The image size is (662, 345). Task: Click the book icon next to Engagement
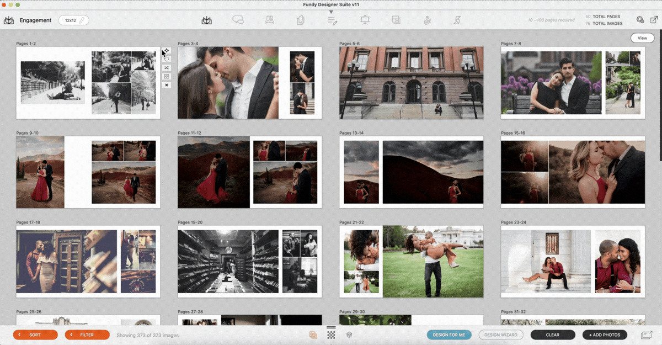8,20
